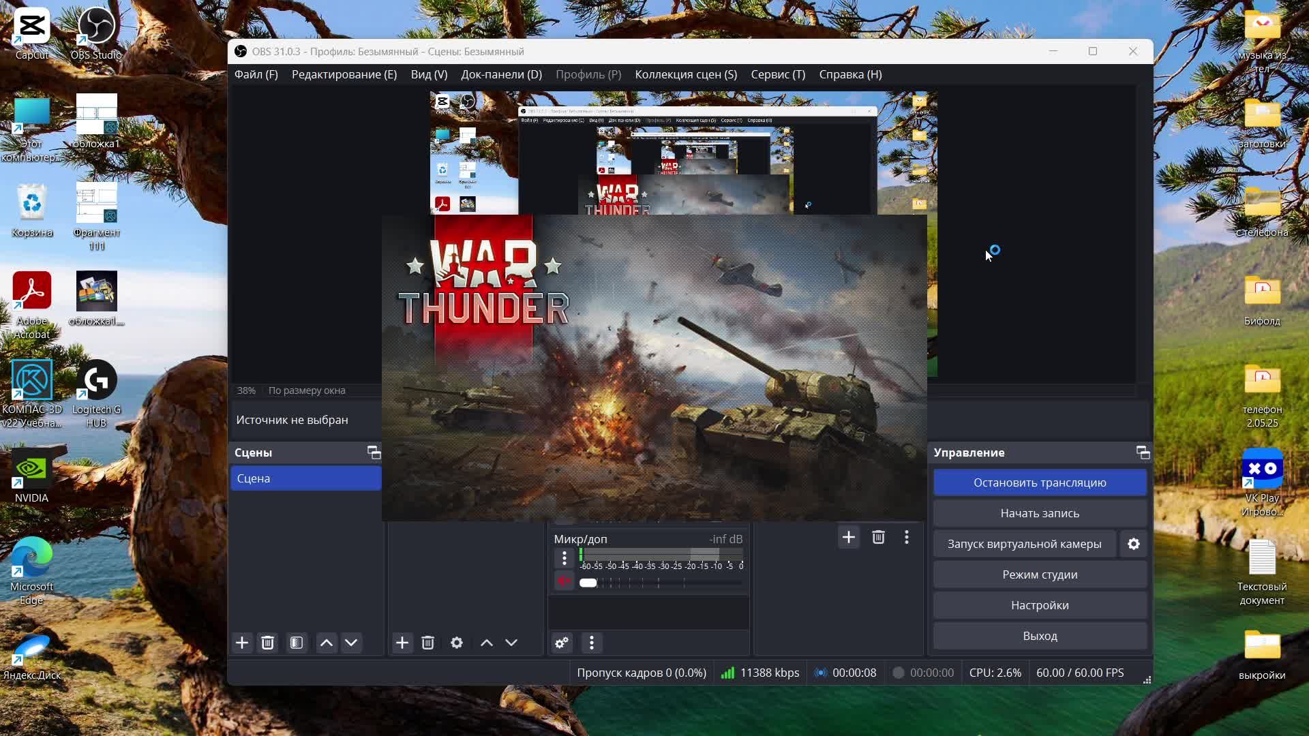Screen dimensions: 1309x736
Task: Select the выкройки folder on desktop
Action: point(1262,654)
